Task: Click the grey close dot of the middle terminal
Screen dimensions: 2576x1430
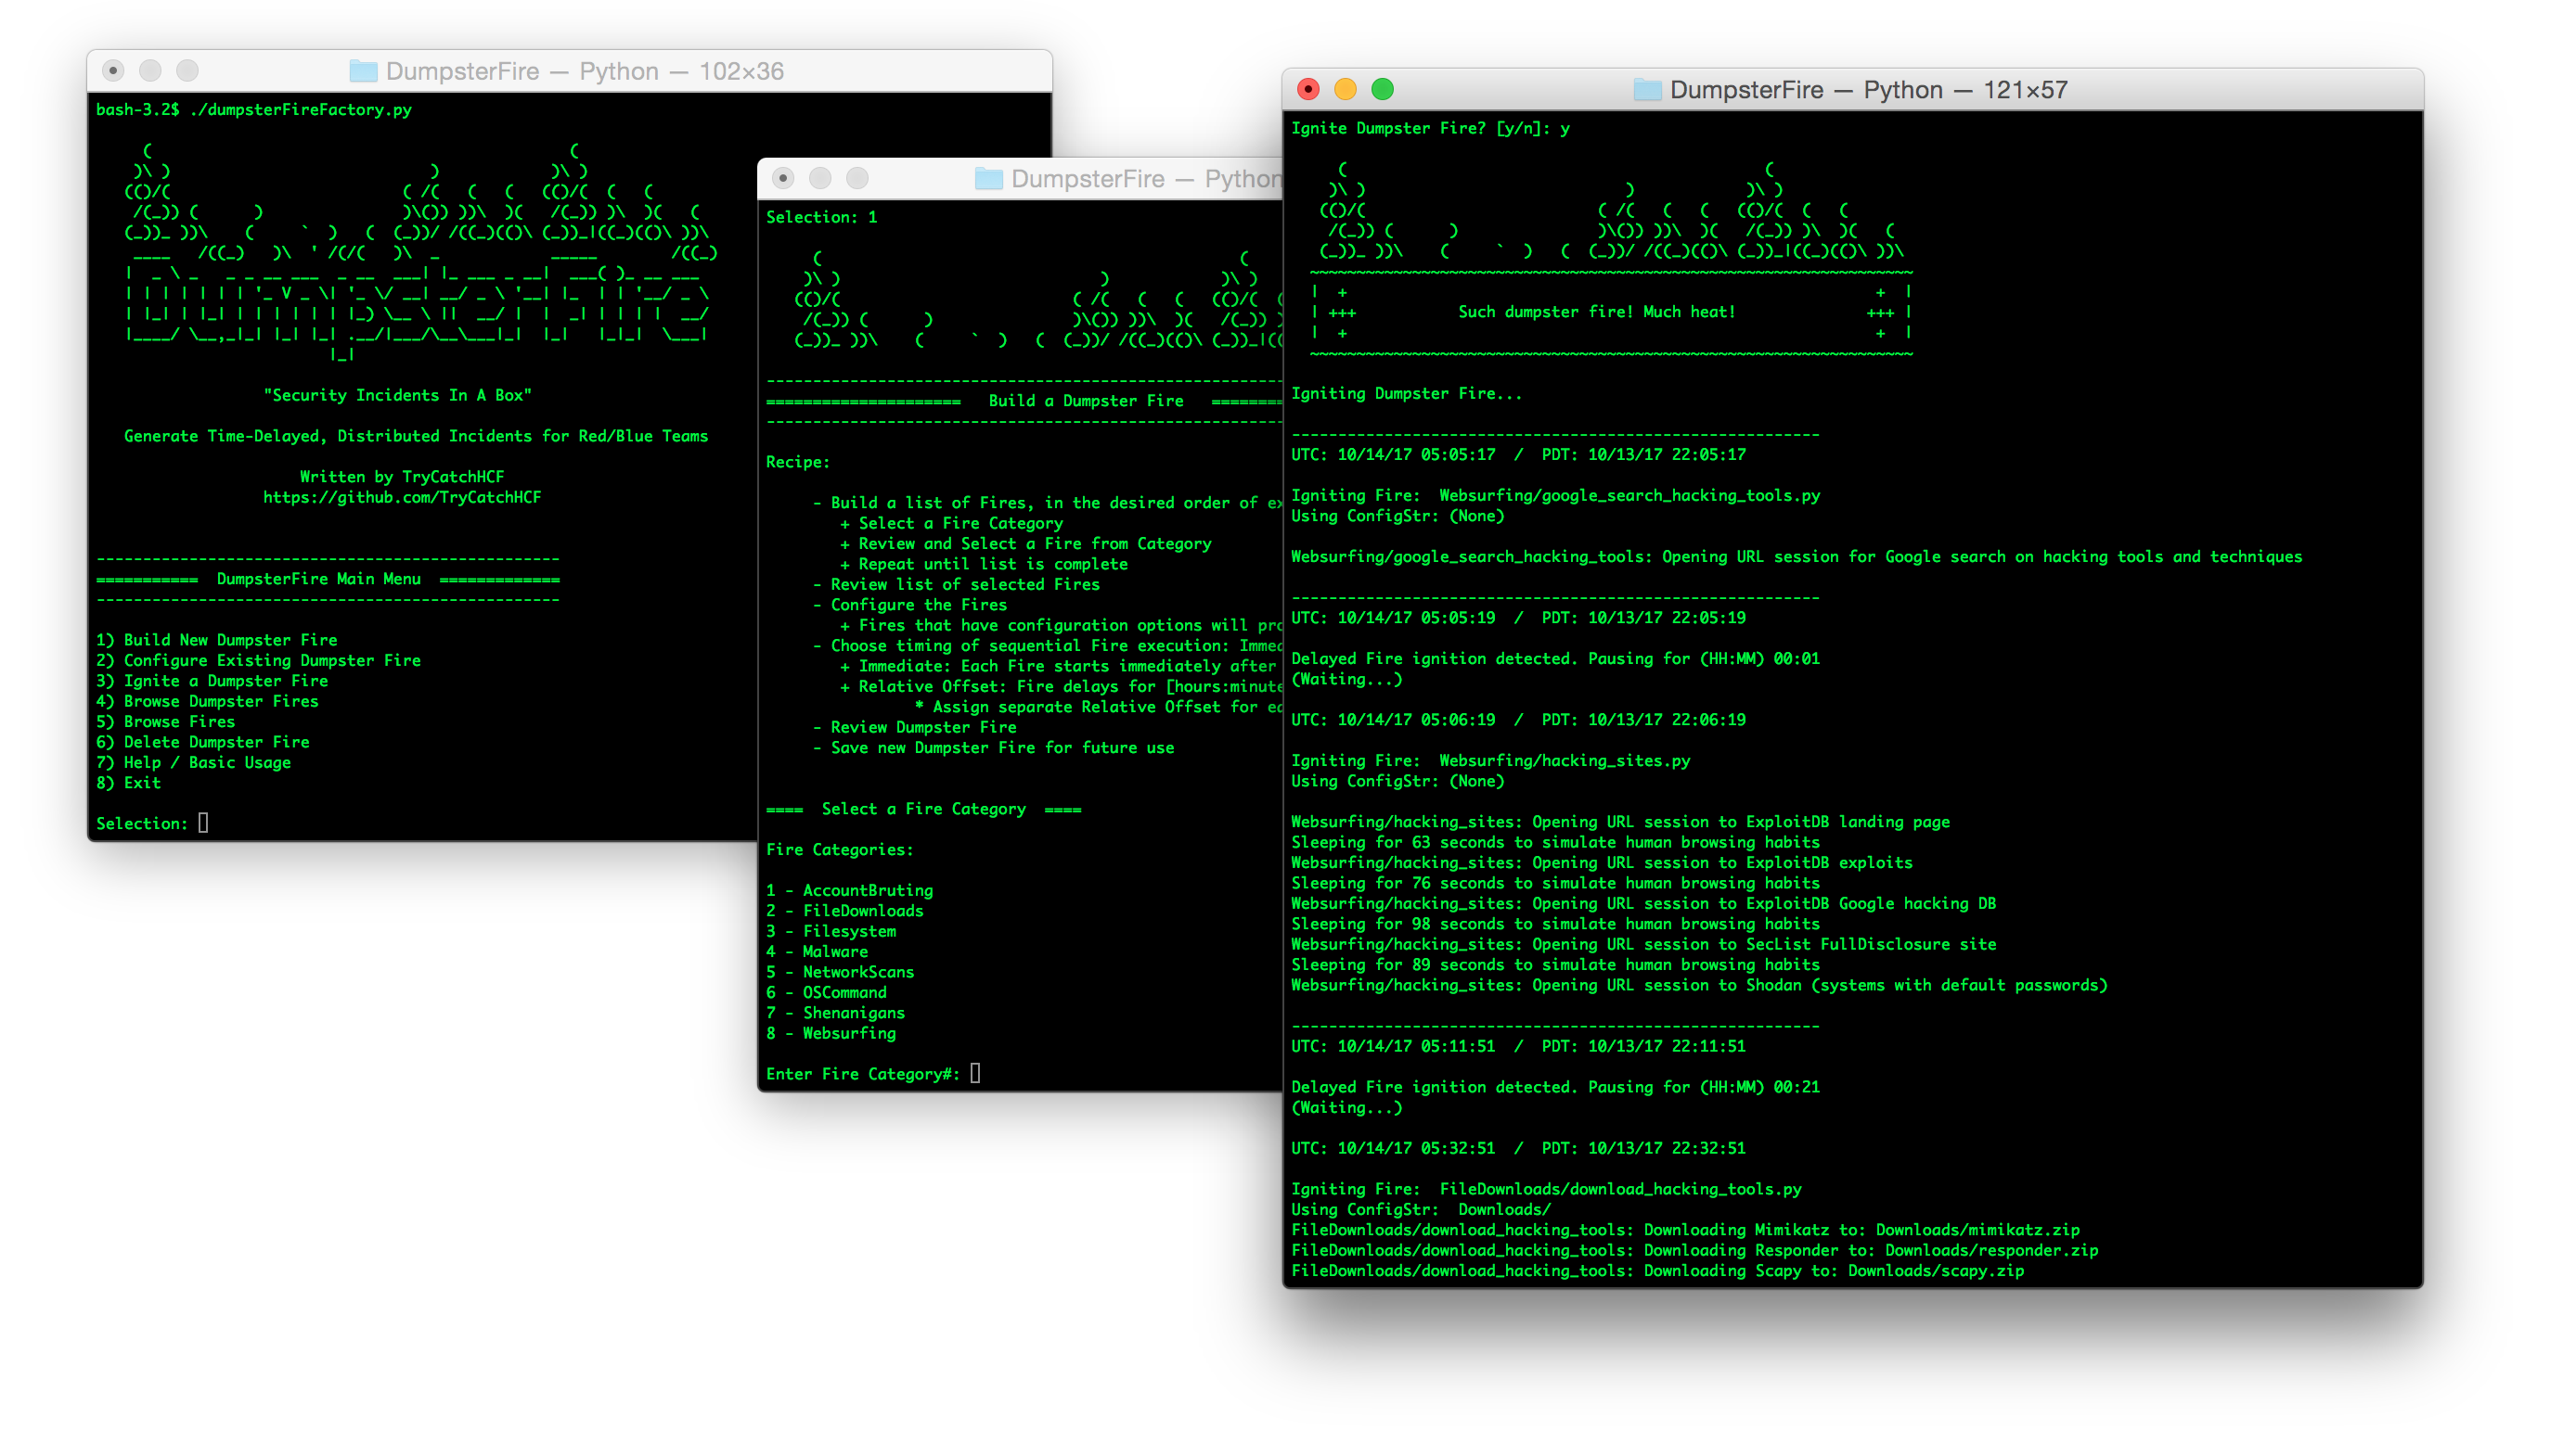Action: click(783, 178)
